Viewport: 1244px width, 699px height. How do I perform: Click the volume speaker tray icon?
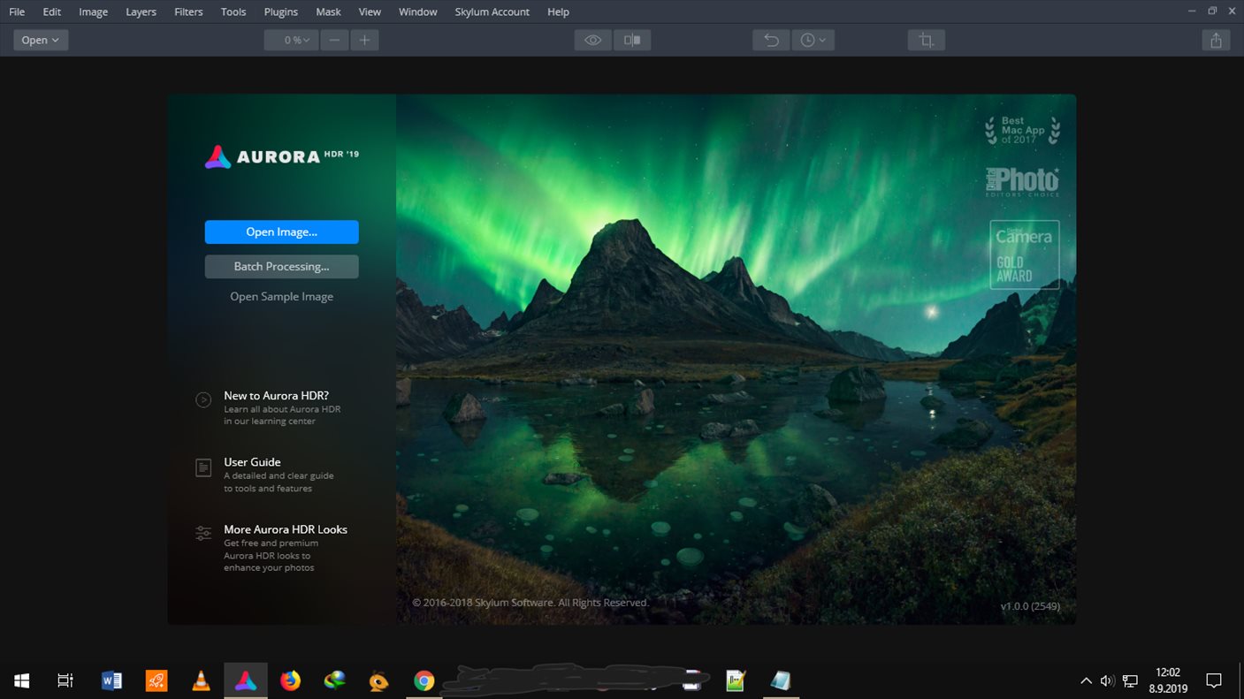(x=1107, y=681)
